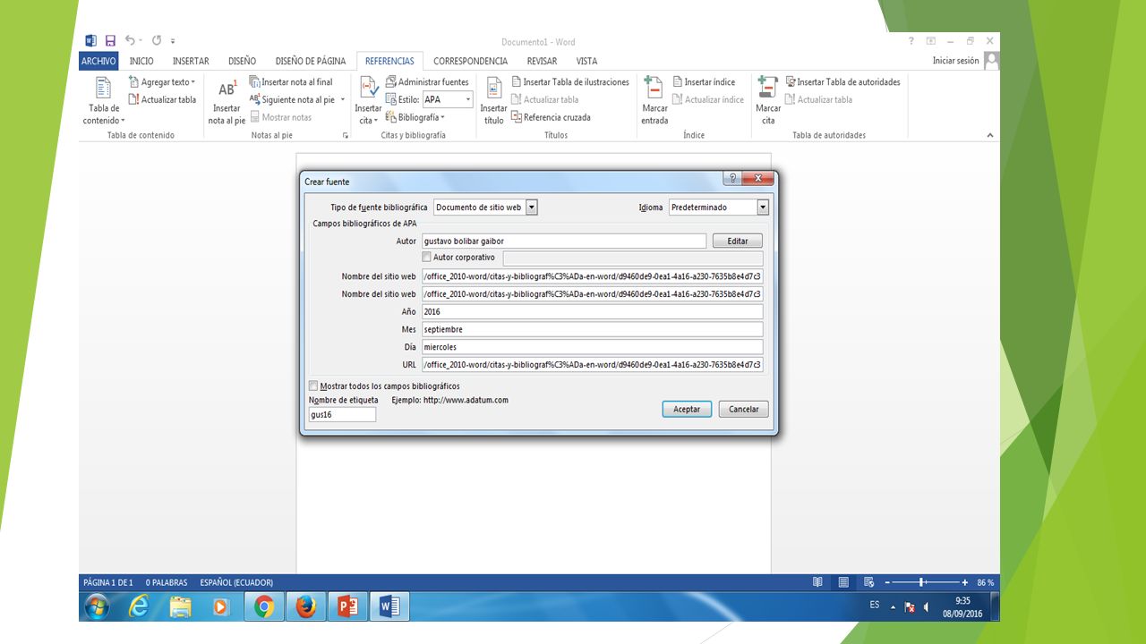
Task: Switch to the VISTA tab
Action: pos(586,61)
